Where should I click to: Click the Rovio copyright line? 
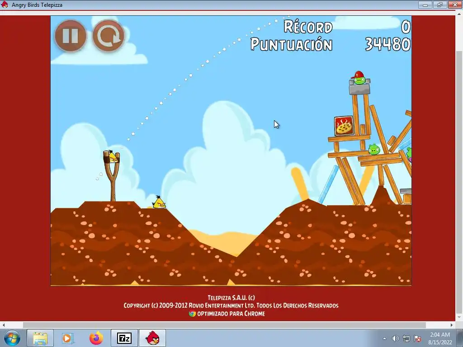231,305
